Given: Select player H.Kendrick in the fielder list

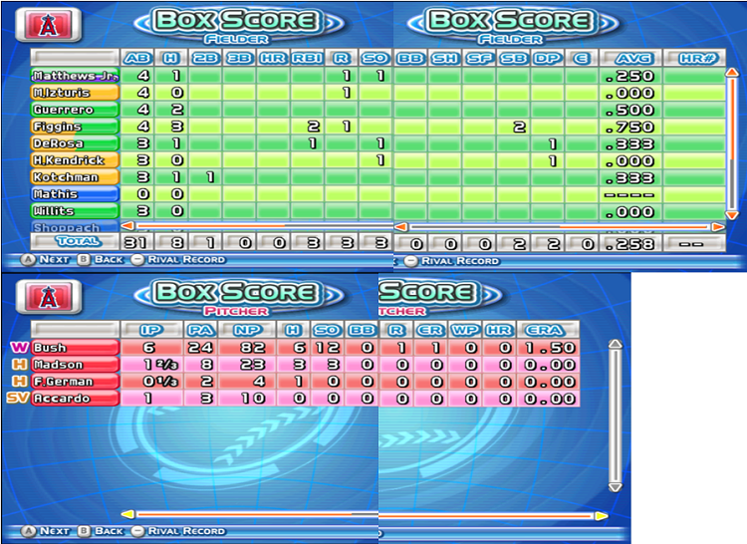Looking at the screenshot, I should [x=75, y=160].
